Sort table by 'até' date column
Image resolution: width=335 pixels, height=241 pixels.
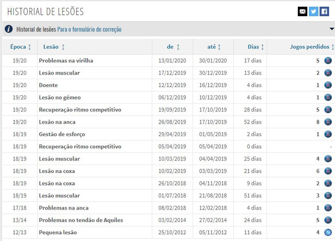pos(214,47)
